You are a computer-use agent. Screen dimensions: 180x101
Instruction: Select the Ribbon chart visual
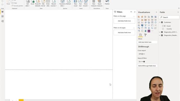pos(156,20)
